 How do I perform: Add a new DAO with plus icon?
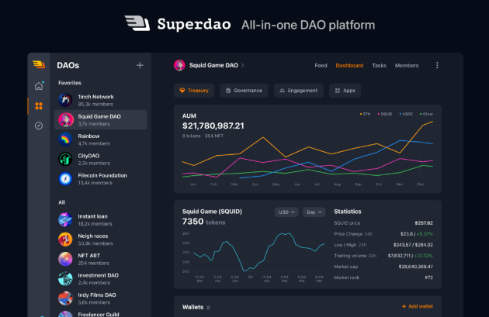pyautogui.click(x=140, y=65)
